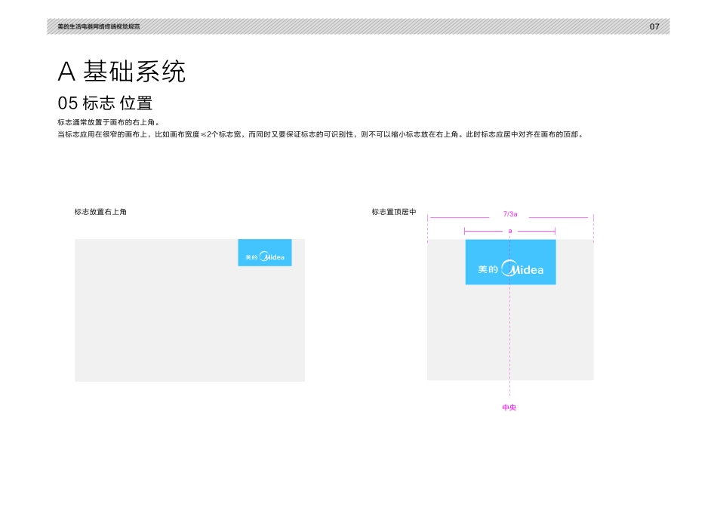
Task: Select the 中央 label below the right diagram
Action: pyautogui.click(x=510, y=407)
